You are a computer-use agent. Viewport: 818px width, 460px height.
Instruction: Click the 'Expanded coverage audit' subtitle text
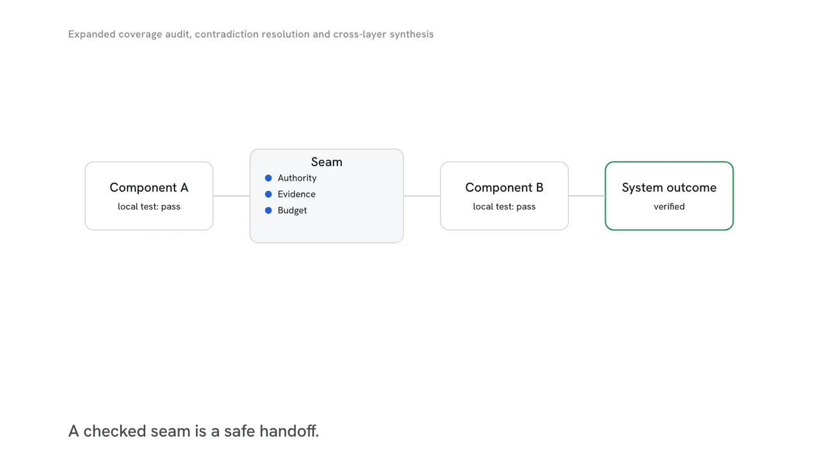pyautogui.click(x=128, y=34)
